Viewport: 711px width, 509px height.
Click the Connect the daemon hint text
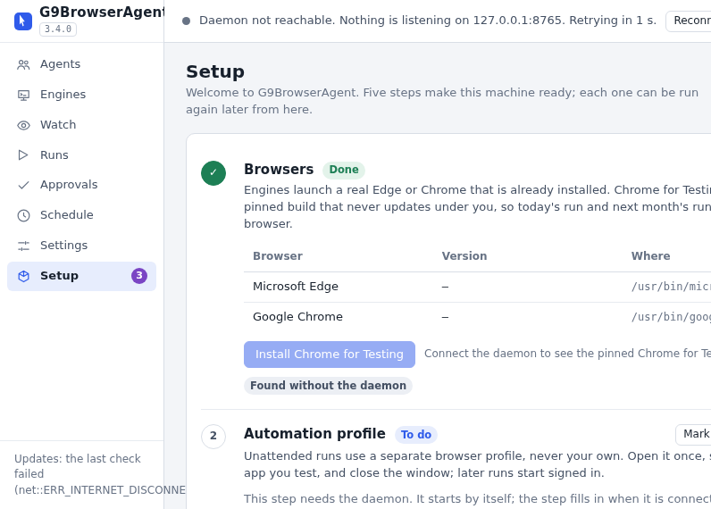(568, 354)
